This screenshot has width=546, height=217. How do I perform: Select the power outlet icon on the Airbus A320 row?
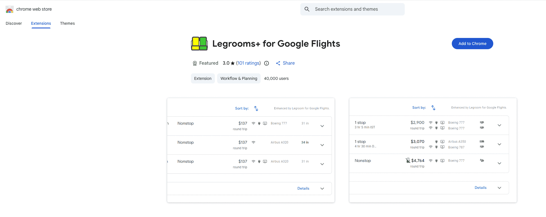pos(259,161)
